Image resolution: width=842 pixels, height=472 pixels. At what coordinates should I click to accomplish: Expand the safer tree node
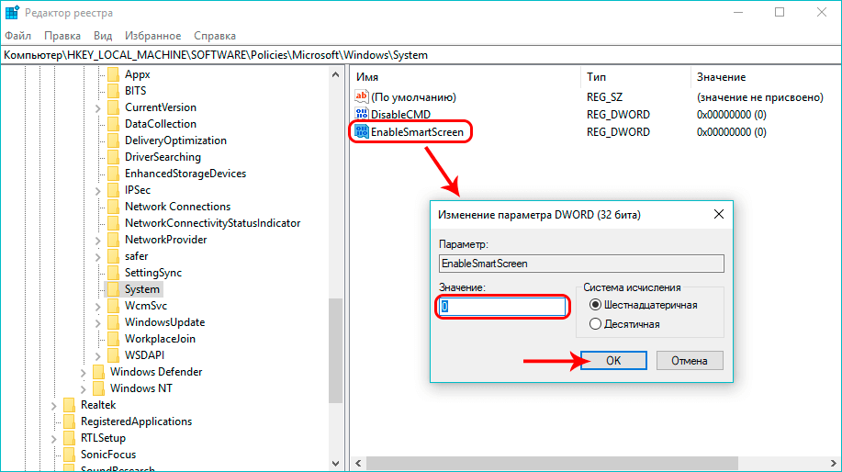97,257
